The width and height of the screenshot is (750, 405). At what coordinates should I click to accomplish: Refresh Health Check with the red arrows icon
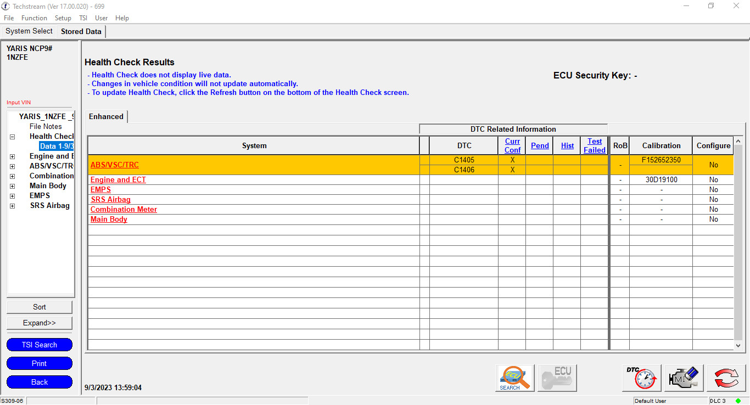pyautogui.click(x=726, y=378)
